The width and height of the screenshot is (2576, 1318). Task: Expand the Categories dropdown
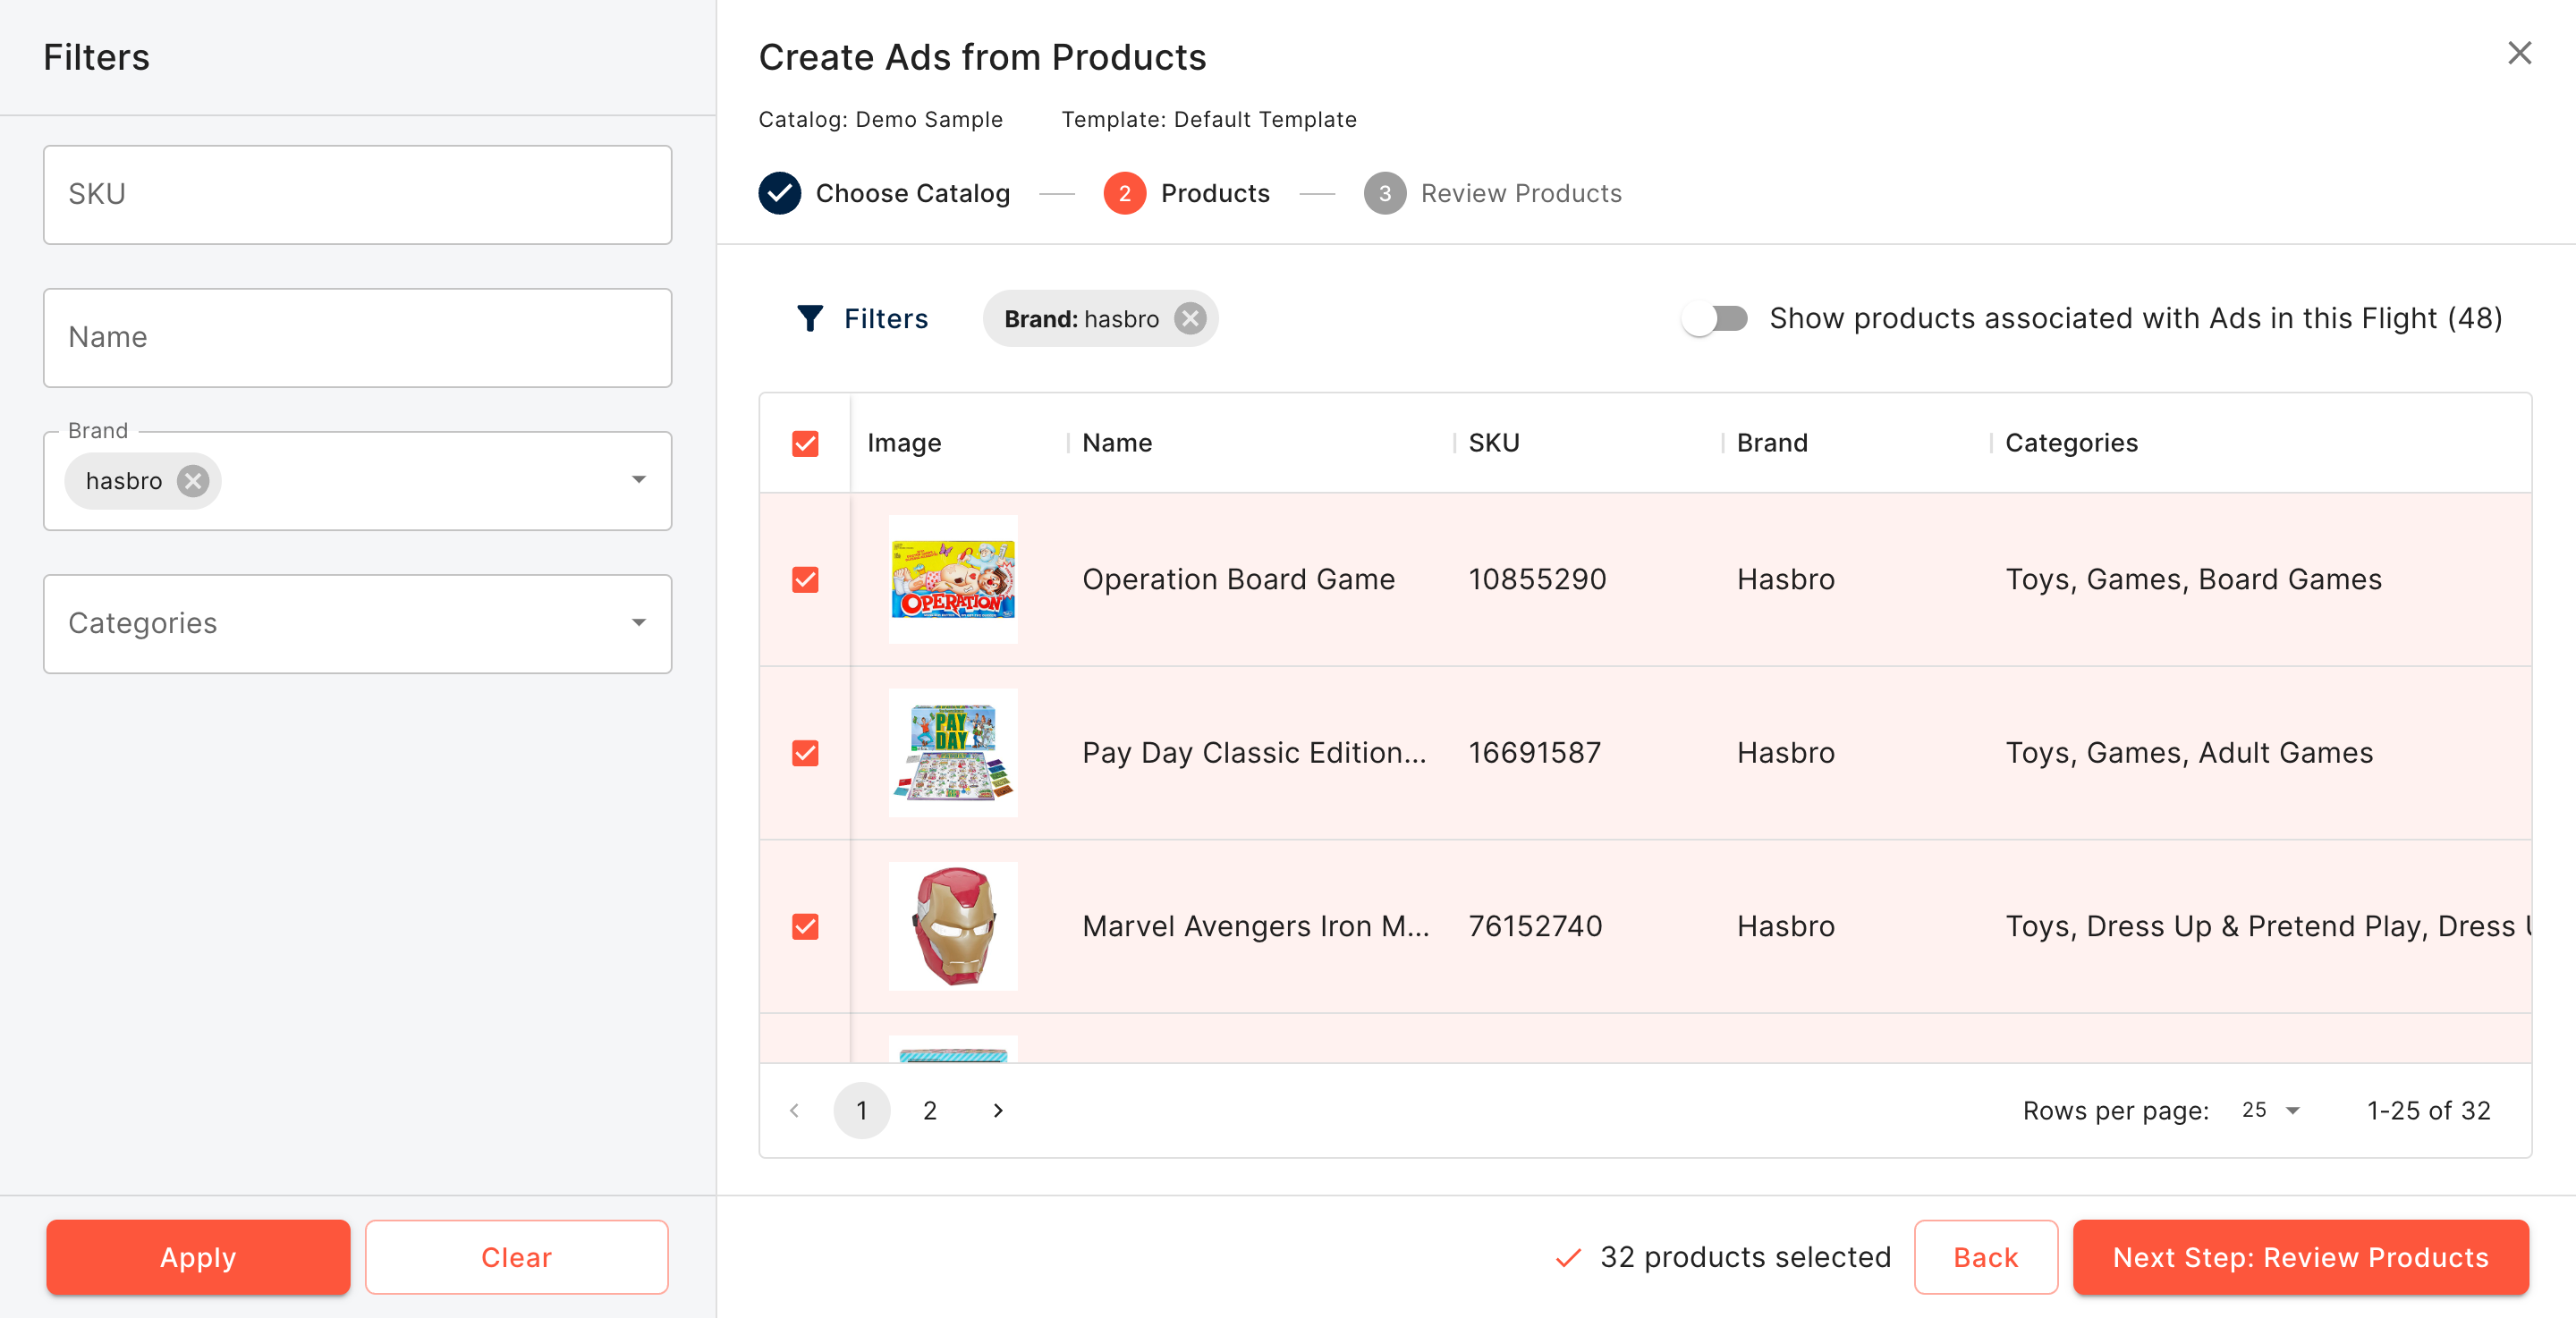(638, 623)
